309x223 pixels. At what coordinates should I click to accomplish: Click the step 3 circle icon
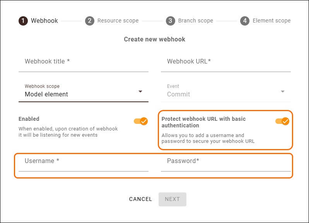point(170,21)
